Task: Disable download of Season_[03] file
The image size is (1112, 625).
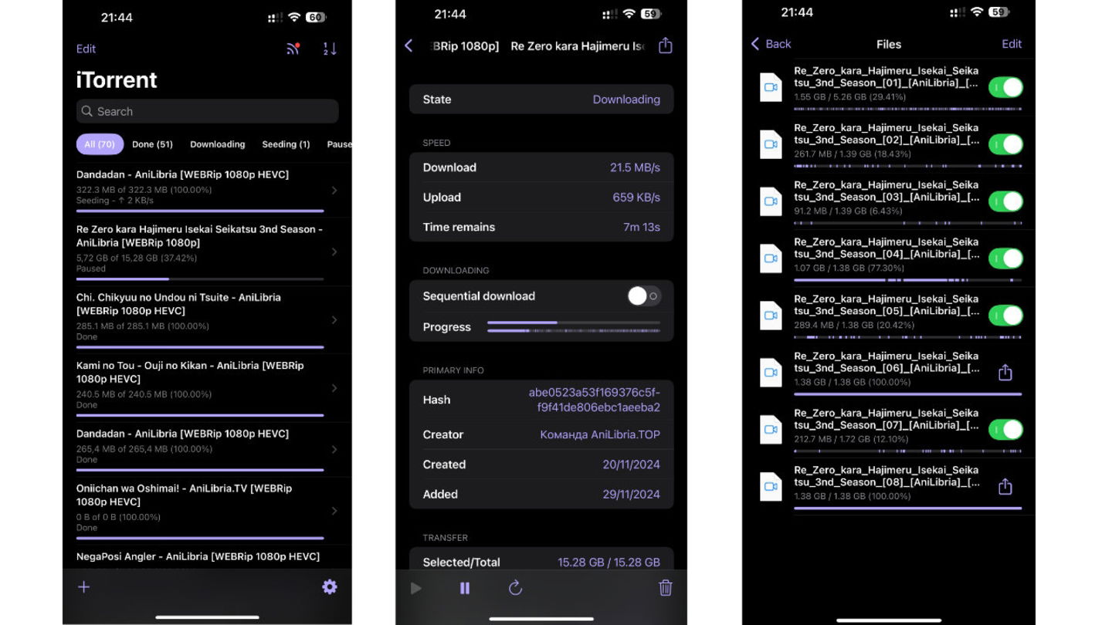Action: [x=1005, y=201]
